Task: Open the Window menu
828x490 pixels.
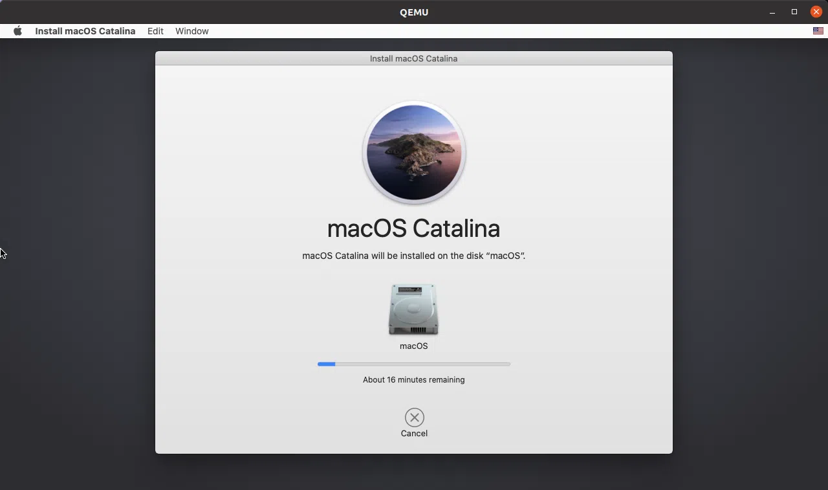Action: (x=192, y=31)
